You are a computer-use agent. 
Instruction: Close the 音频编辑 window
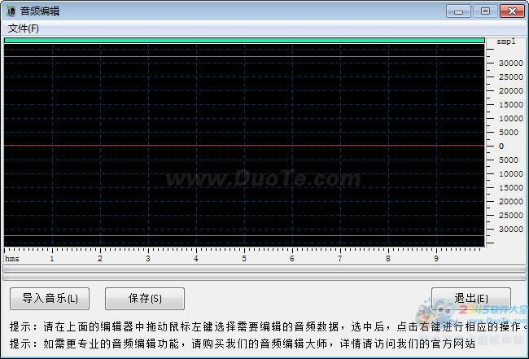511,11
